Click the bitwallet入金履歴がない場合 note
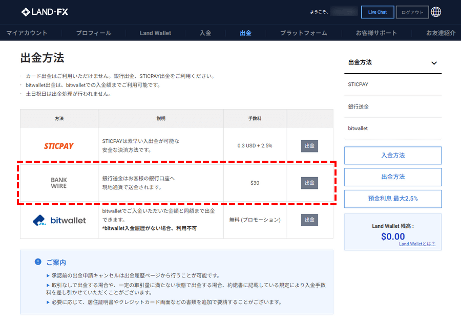461x324 pixels. pyautogui.click(x=150, y=228)
